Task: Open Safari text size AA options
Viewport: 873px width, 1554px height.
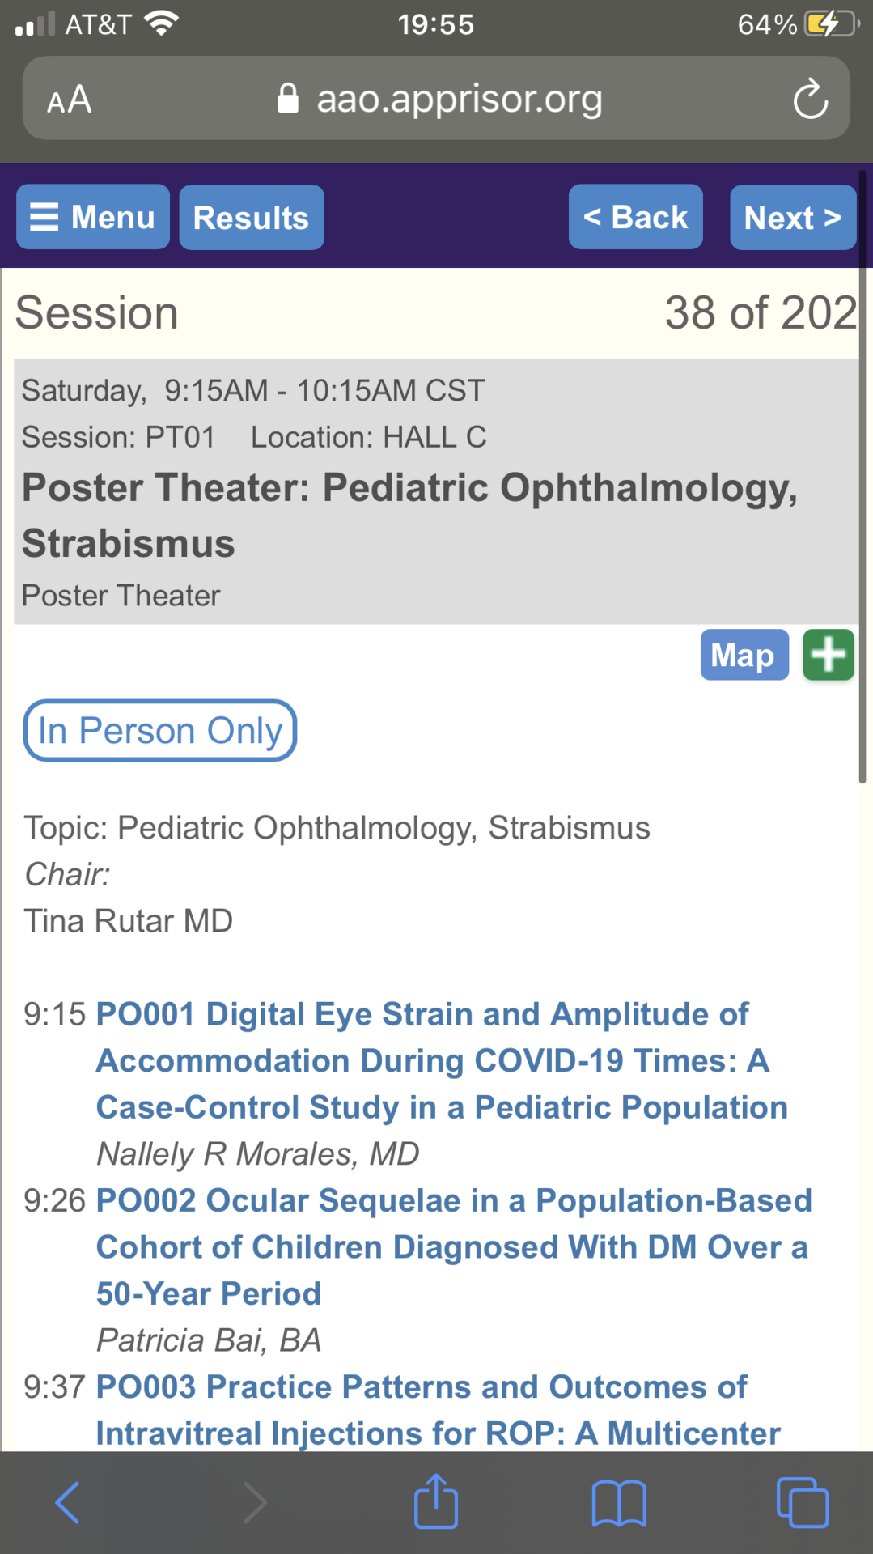Action: click(70, 100)
